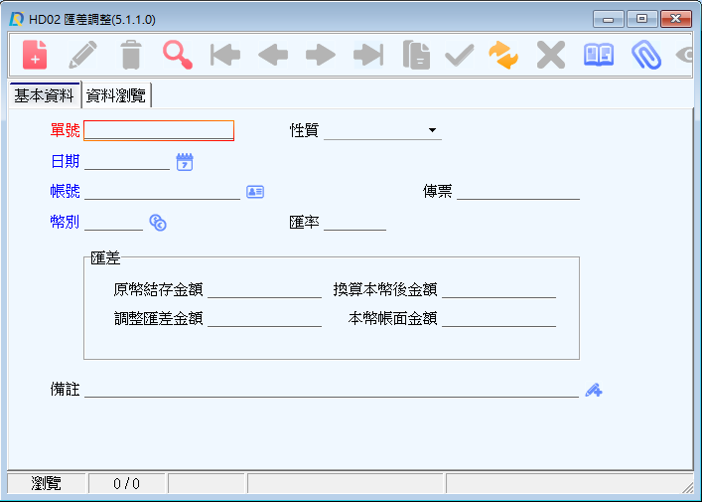The image size is (702, 502).
Task: Click the orange refresh arrows icon
Action: click(503, 55)
